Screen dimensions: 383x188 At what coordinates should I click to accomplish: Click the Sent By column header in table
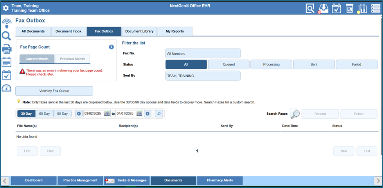[227, 126]
